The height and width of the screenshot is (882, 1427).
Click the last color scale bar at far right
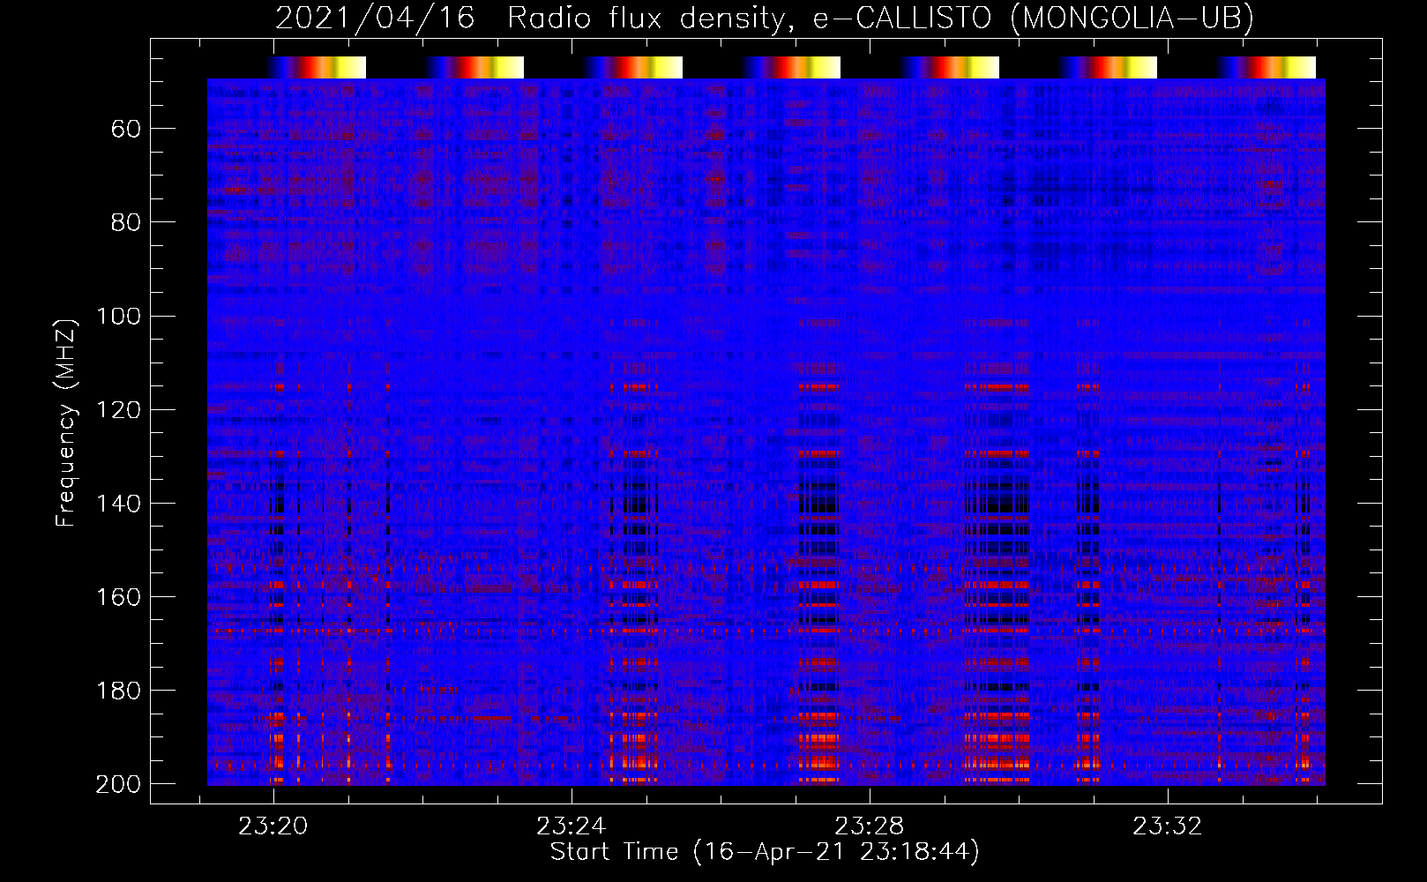pyautogui.click(x=1266, y=67)
